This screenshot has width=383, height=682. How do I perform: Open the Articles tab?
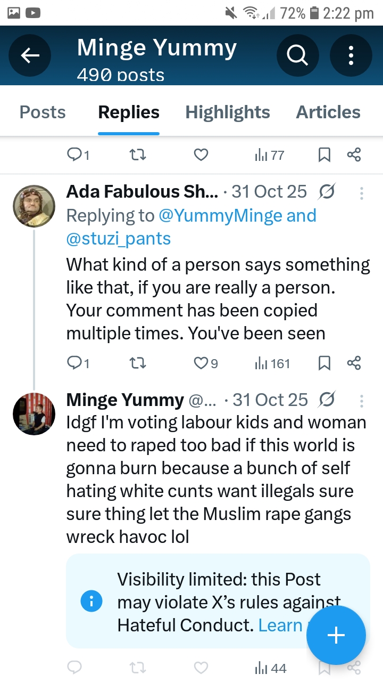coord(328,112)
